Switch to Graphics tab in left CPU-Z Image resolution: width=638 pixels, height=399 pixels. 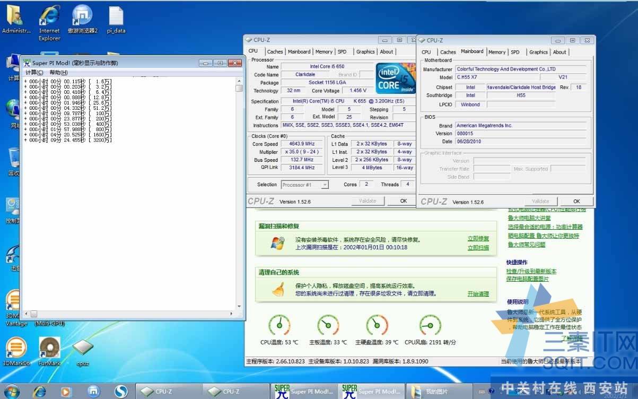[x=365, y=52]
